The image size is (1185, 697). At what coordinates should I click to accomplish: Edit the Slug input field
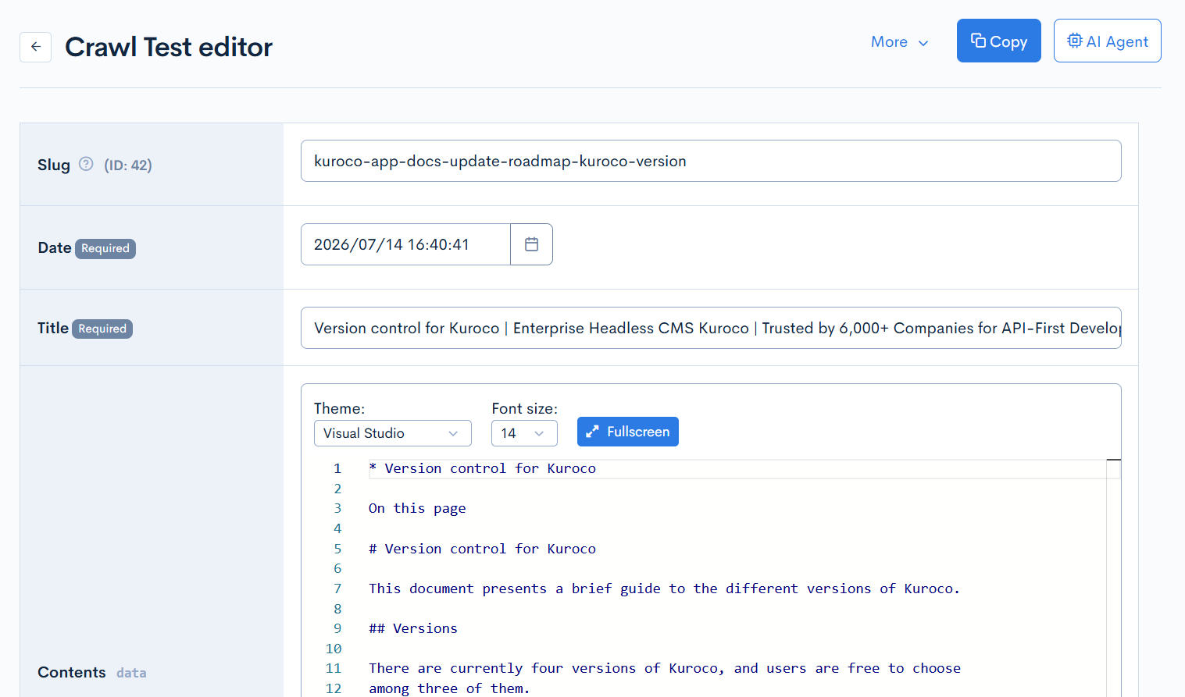(x=711, y=161)
